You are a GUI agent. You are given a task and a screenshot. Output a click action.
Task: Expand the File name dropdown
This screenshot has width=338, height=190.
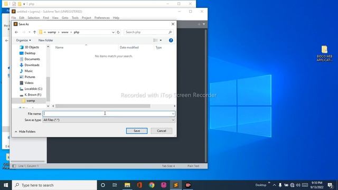(x=173, y=113)
